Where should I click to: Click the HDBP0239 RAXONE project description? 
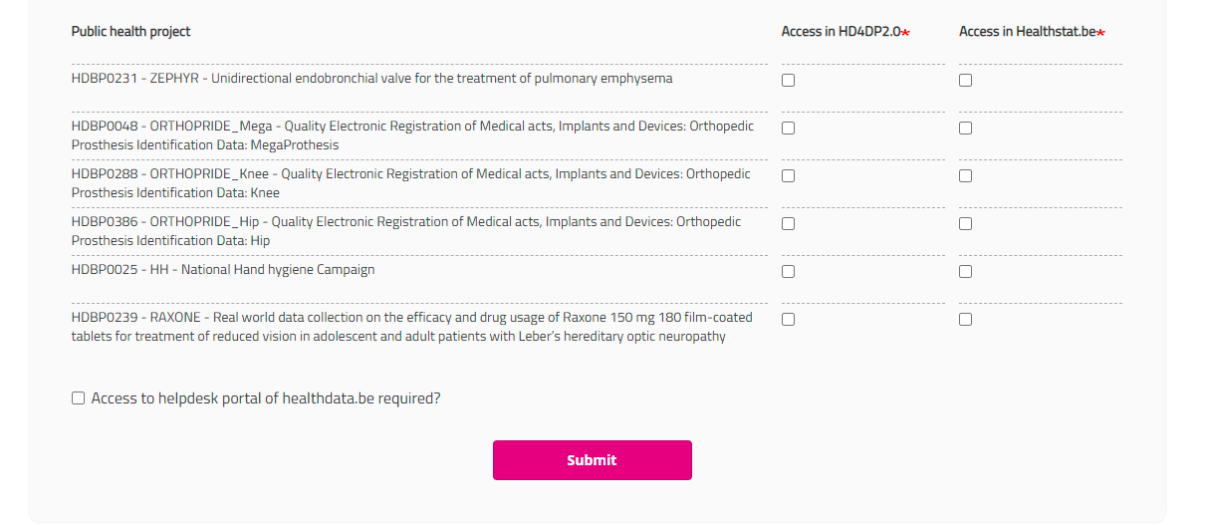[411, 327]
